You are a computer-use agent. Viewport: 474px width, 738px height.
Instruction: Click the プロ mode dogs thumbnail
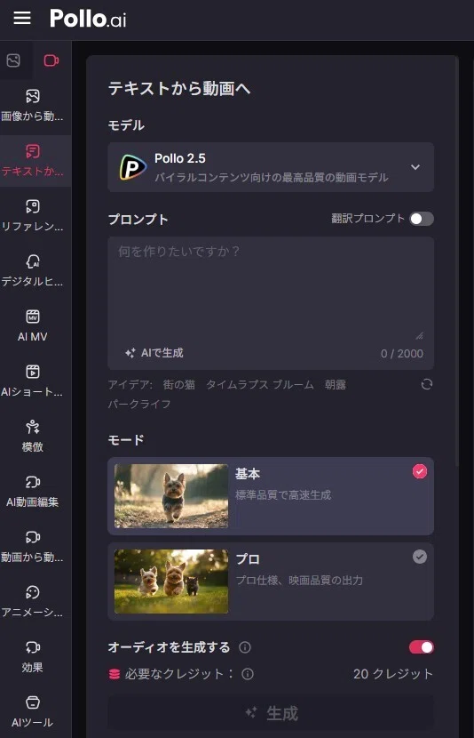[171, 582]
